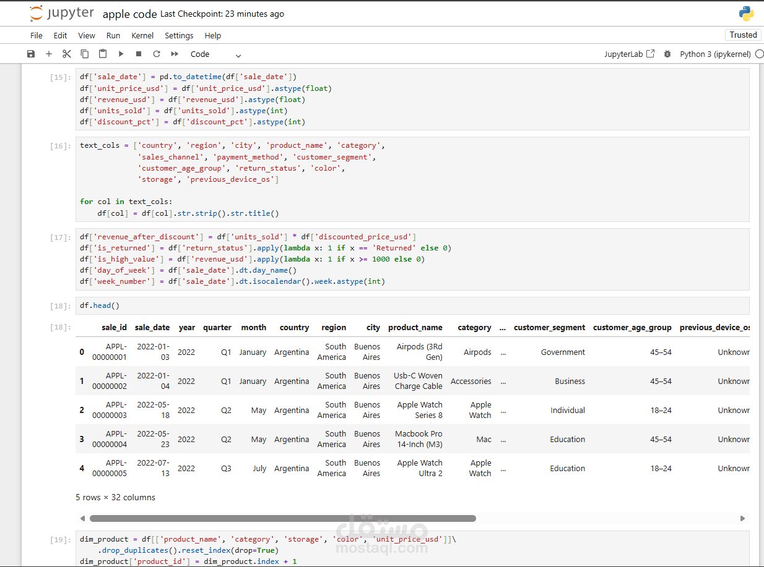Open the debugger bug icon
764x567 pixels.
(667, 54)
